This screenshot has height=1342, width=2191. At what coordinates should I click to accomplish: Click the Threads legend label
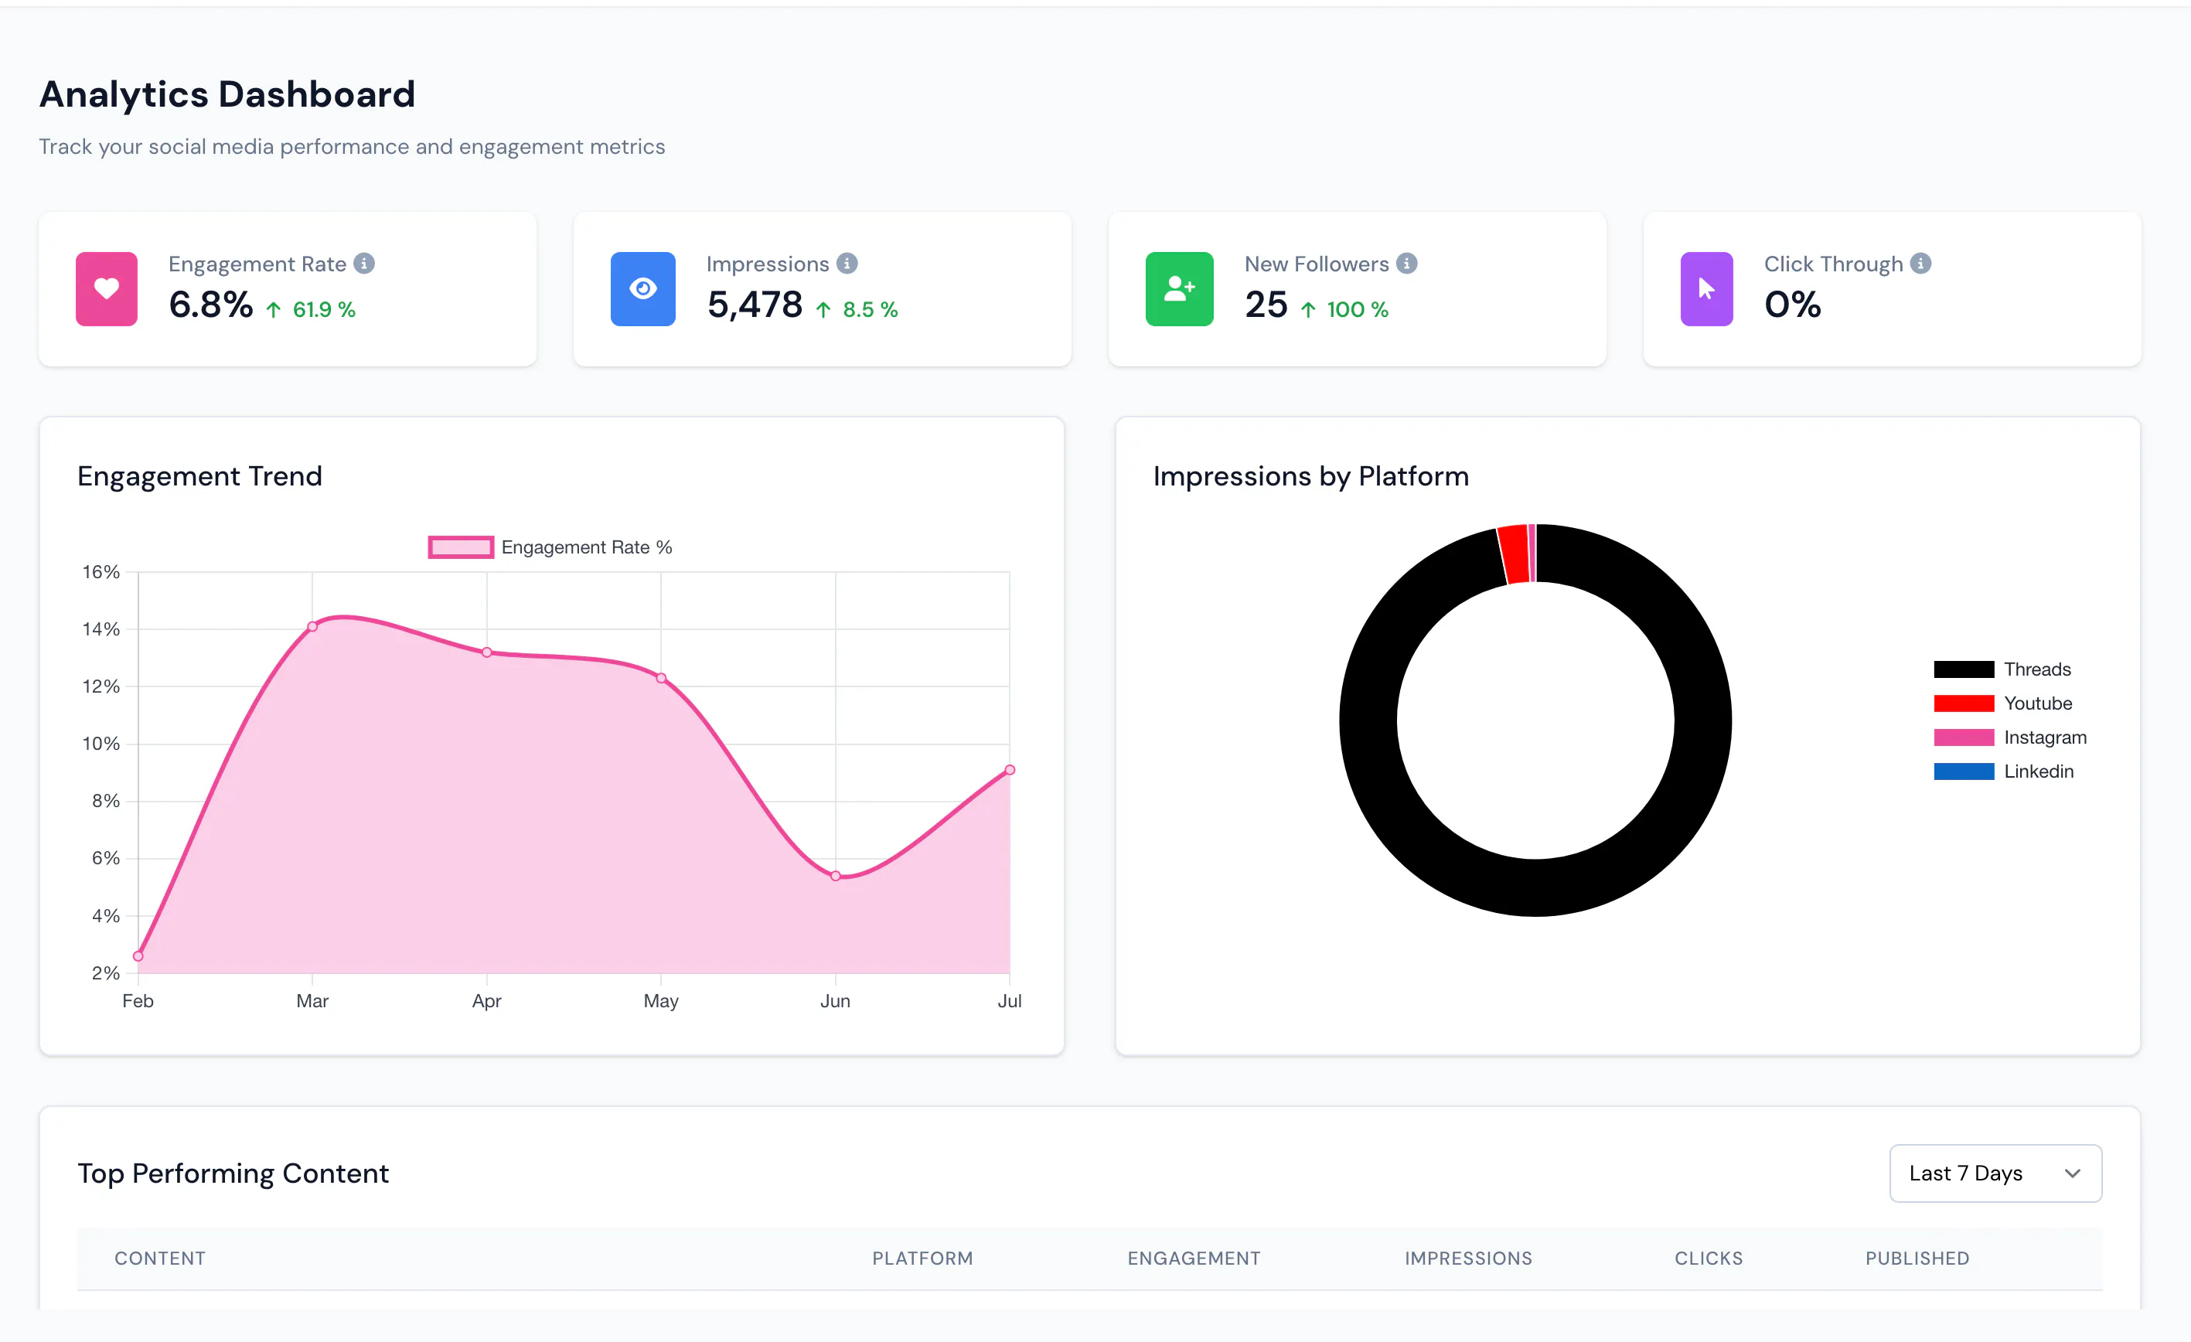pyautogui.click(x=2037, y=669)
